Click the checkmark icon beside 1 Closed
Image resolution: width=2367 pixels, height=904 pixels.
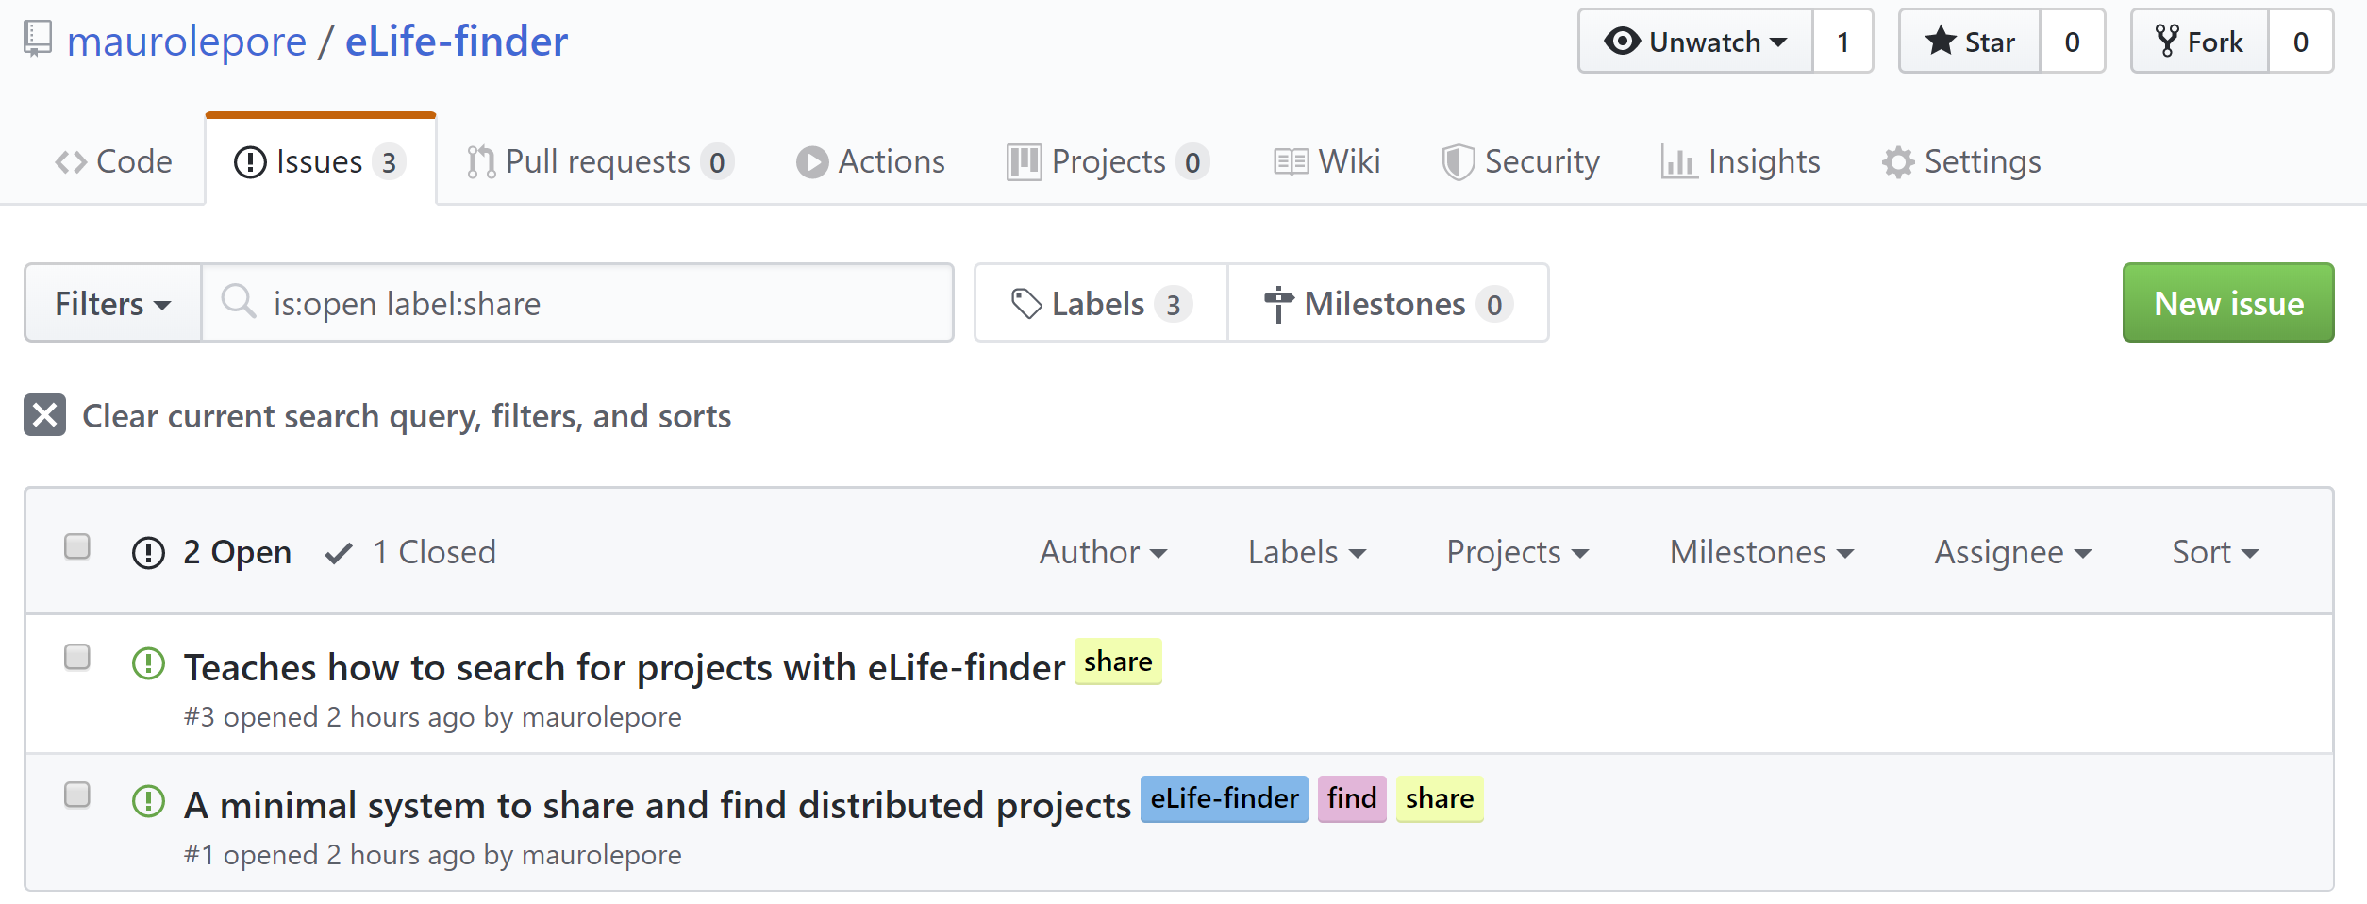tap(339, 553)
